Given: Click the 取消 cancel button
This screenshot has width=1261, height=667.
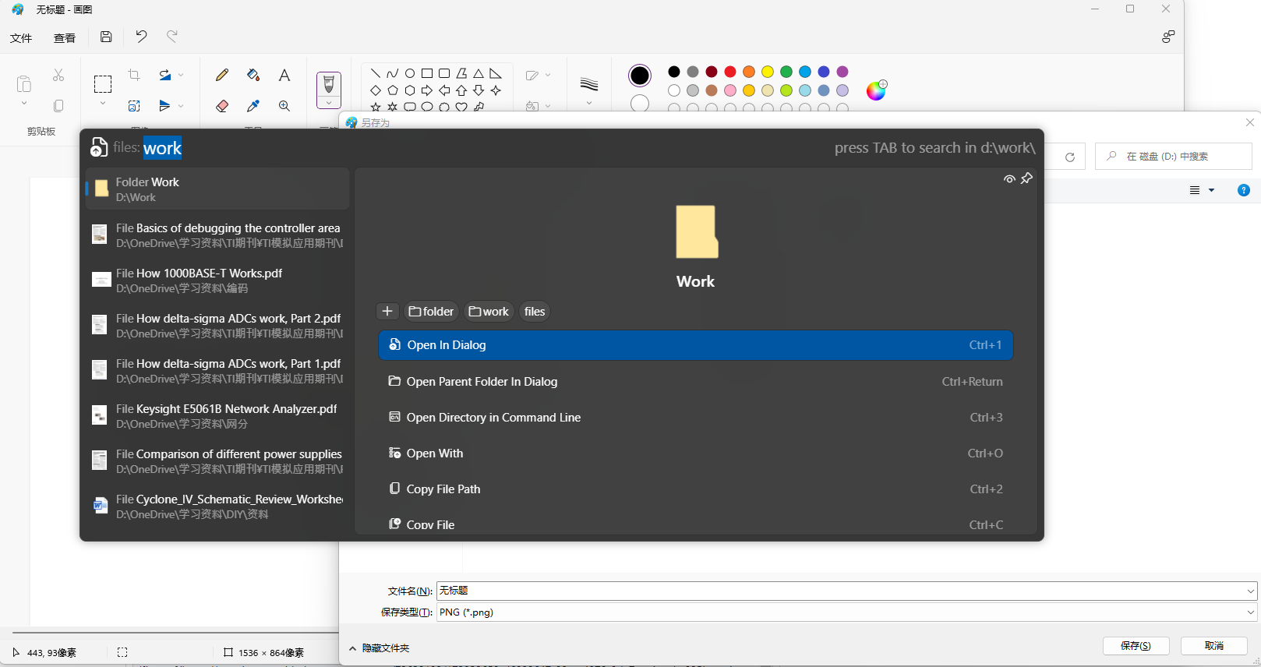Looking at the screenshot, I should [x=1214, y=646].
